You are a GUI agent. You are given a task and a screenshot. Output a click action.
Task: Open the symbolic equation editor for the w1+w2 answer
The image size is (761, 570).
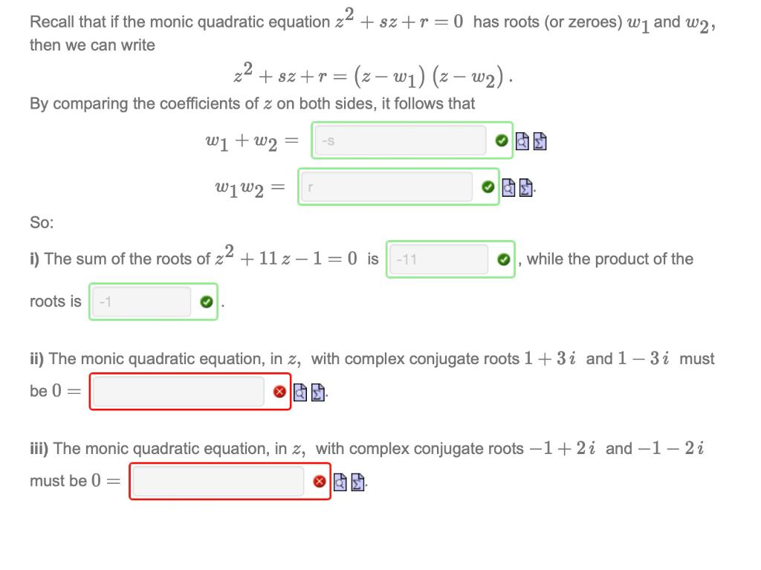coord(541,140)
